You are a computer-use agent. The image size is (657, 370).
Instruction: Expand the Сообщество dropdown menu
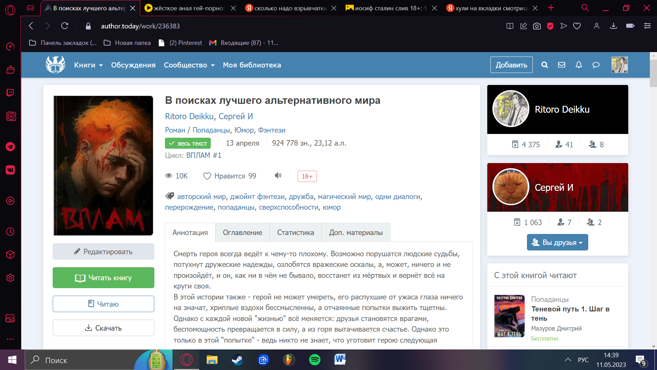click(x=189, y=65)
